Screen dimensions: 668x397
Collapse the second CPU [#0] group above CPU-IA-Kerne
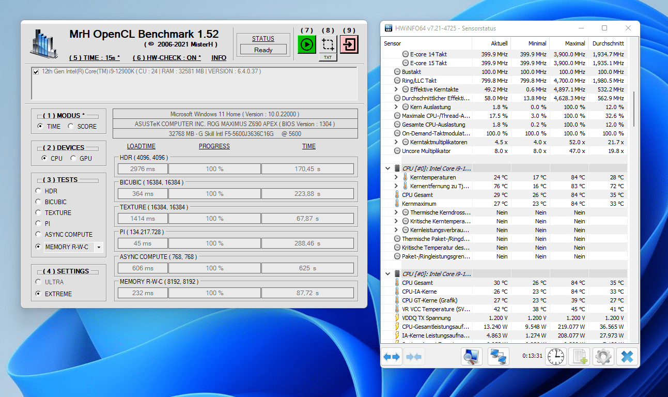387,274
